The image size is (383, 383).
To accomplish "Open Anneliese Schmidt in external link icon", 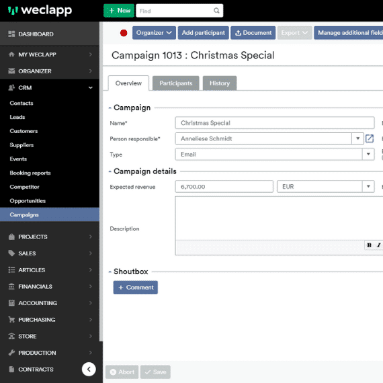I will [x=370, y=138].
